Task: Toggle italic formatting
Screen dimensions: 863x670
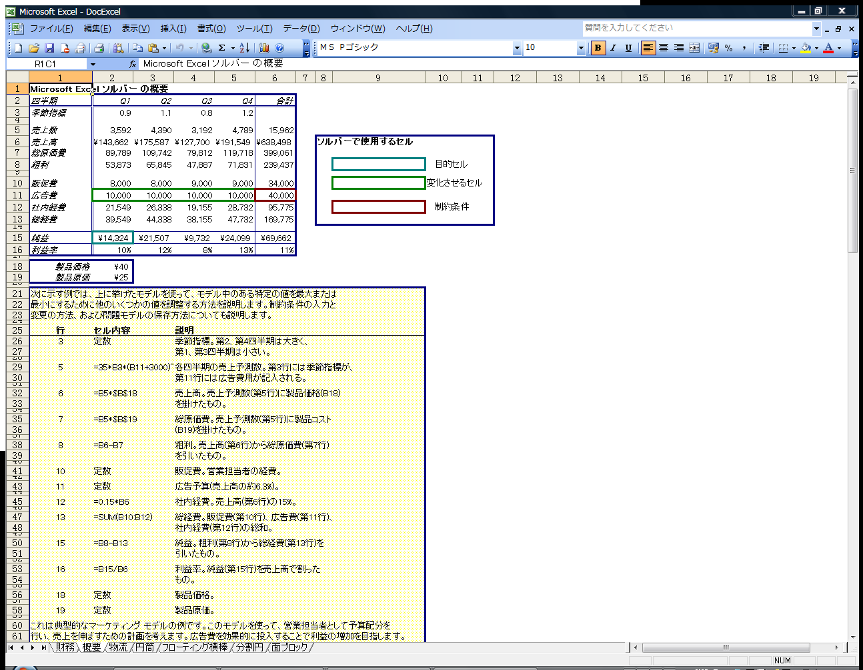Action: (x=613, y=48)
